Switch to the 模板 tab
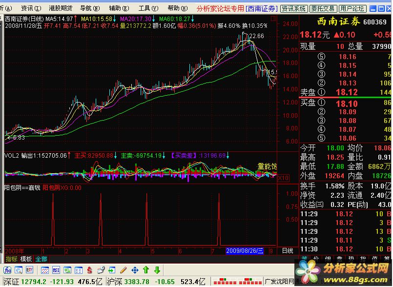Image resolution: width=393 pixels, height=287 pixels. coord(26,259)
